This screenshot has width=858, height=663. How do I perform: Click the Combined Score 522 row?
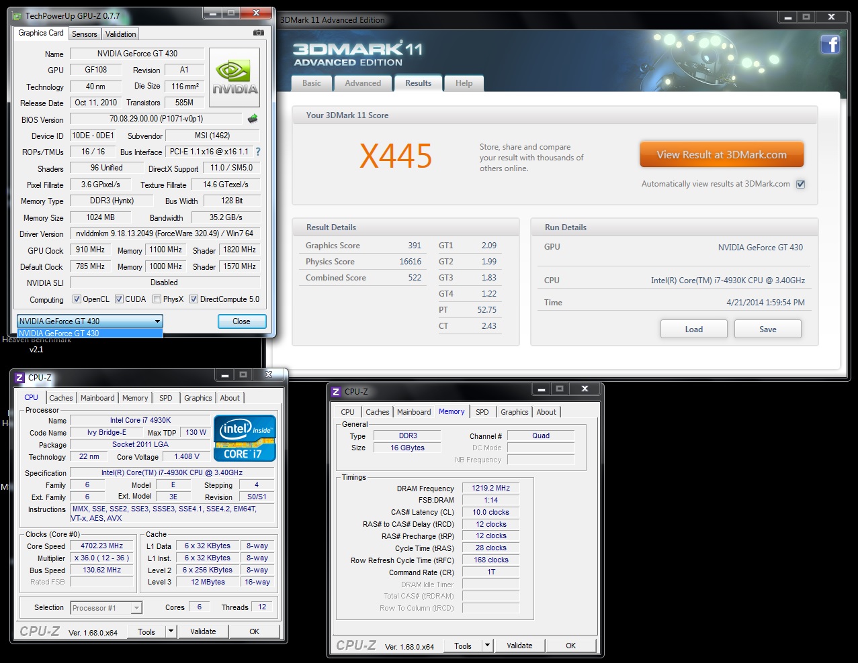pos(363,278)
